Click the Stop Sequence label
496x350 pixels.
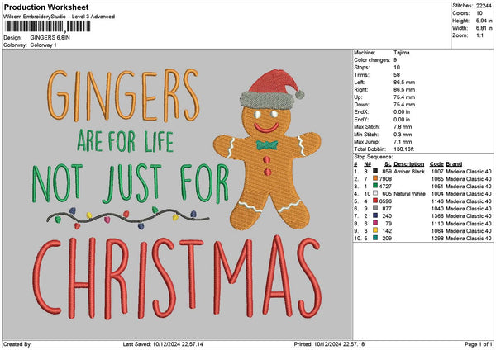pyautogui.click(x=372, y=155)
